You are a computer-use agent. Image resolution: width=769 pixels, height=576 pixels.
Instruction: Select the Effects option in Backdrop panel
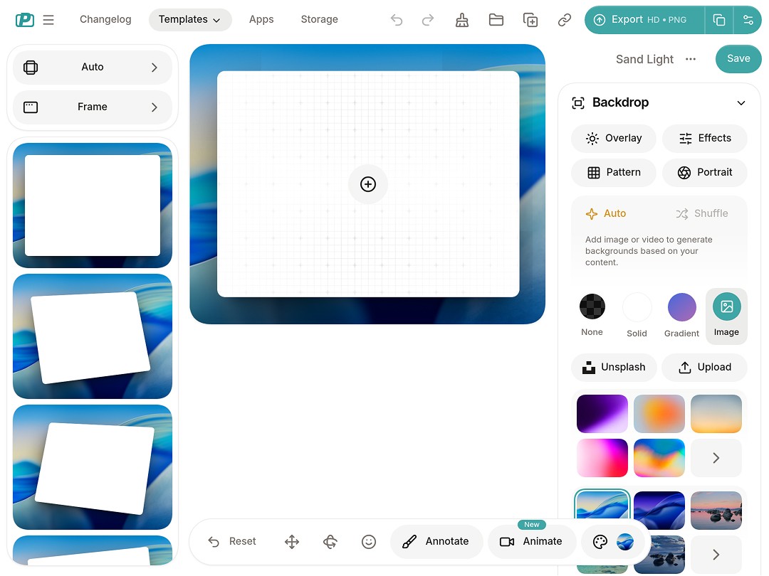pyautogui.click(x=704, y=138)
